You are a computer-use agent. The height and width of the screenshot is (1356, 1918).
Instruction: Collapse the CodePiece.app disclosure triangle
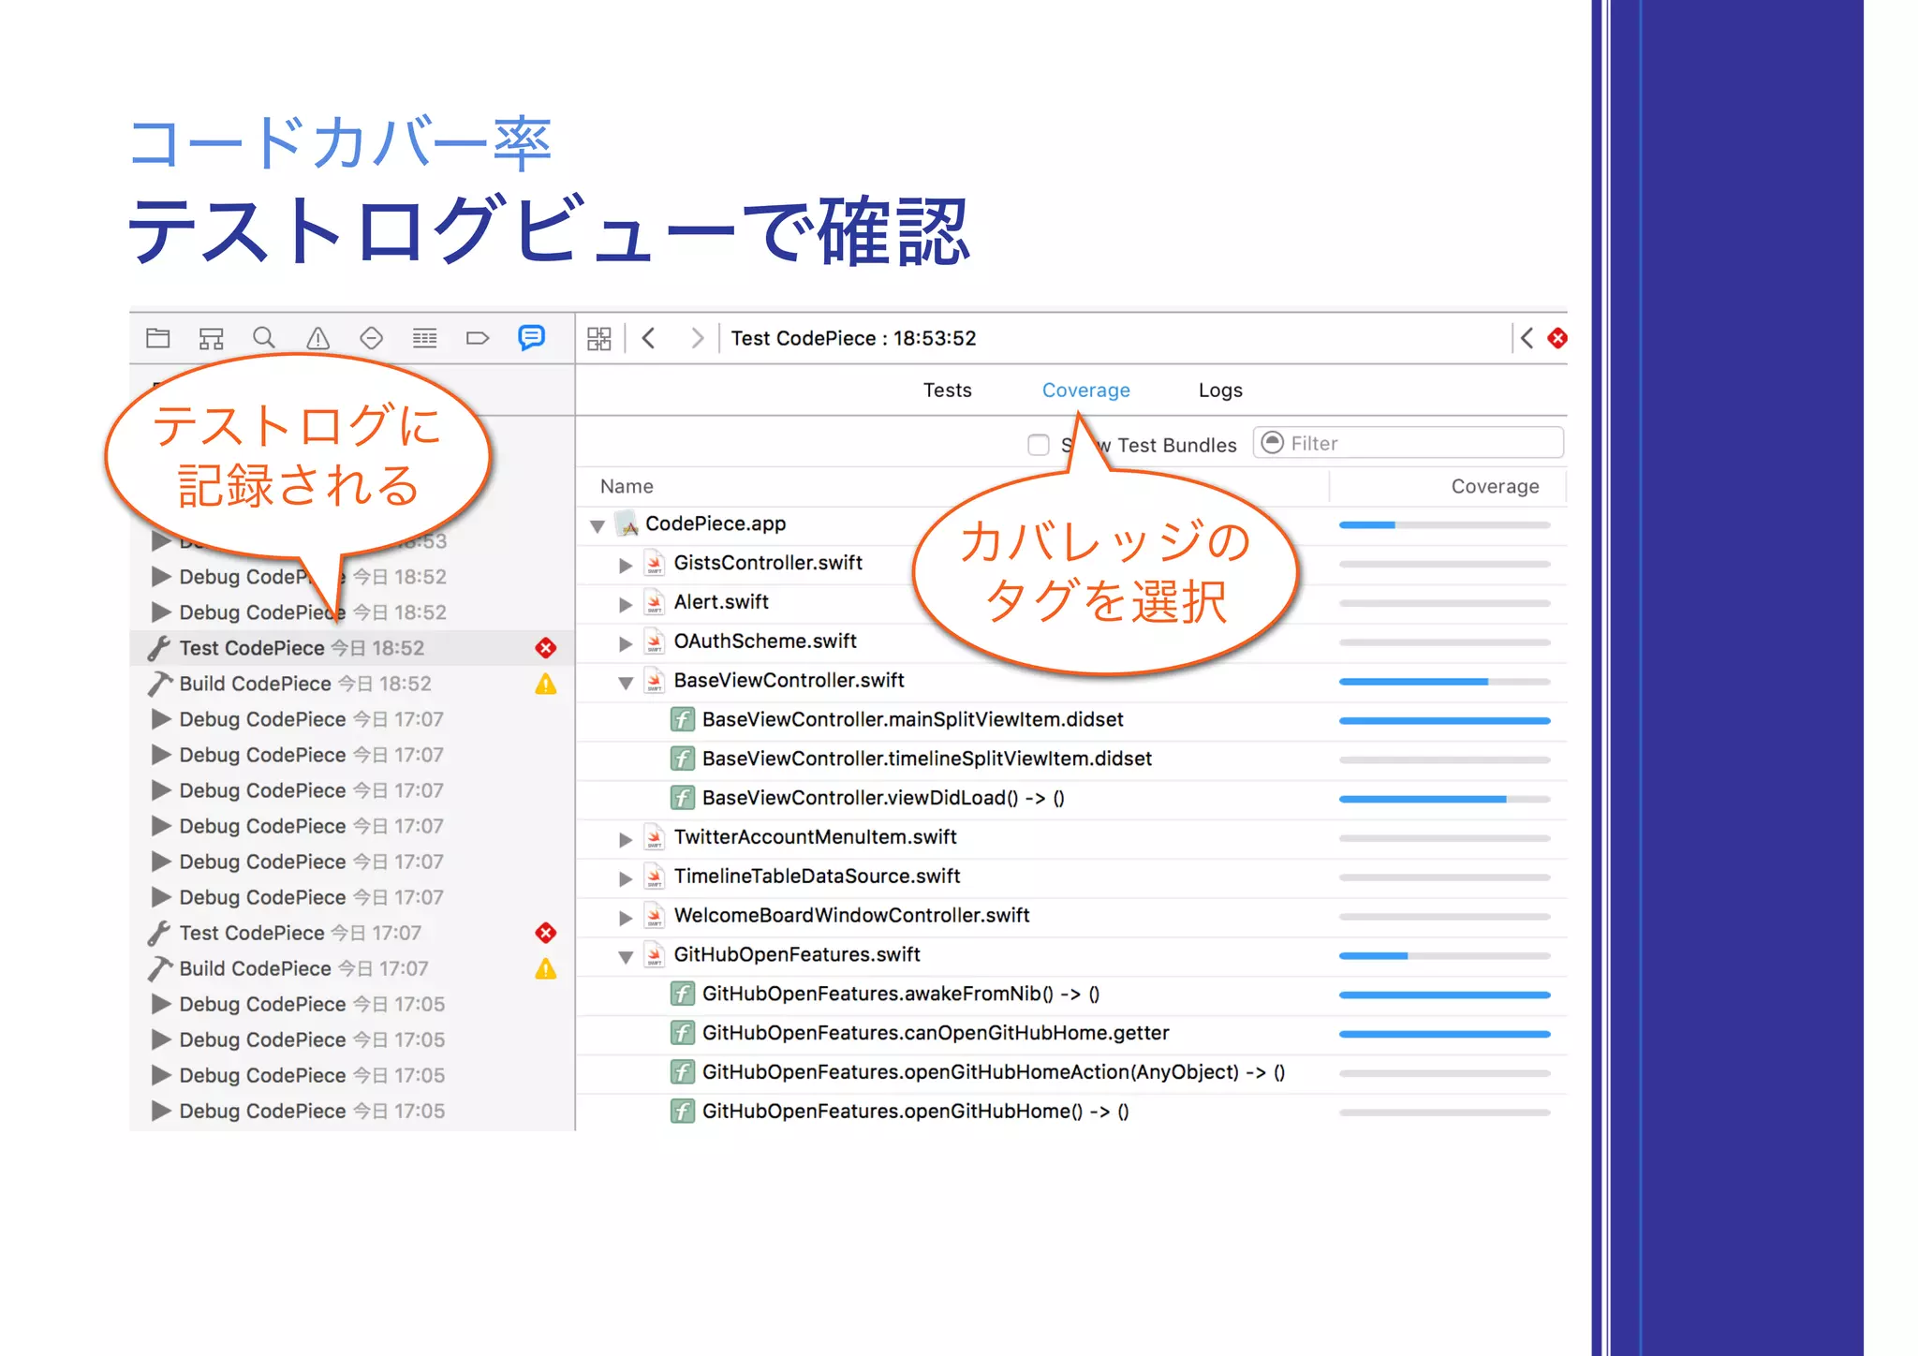click(598, 525)
